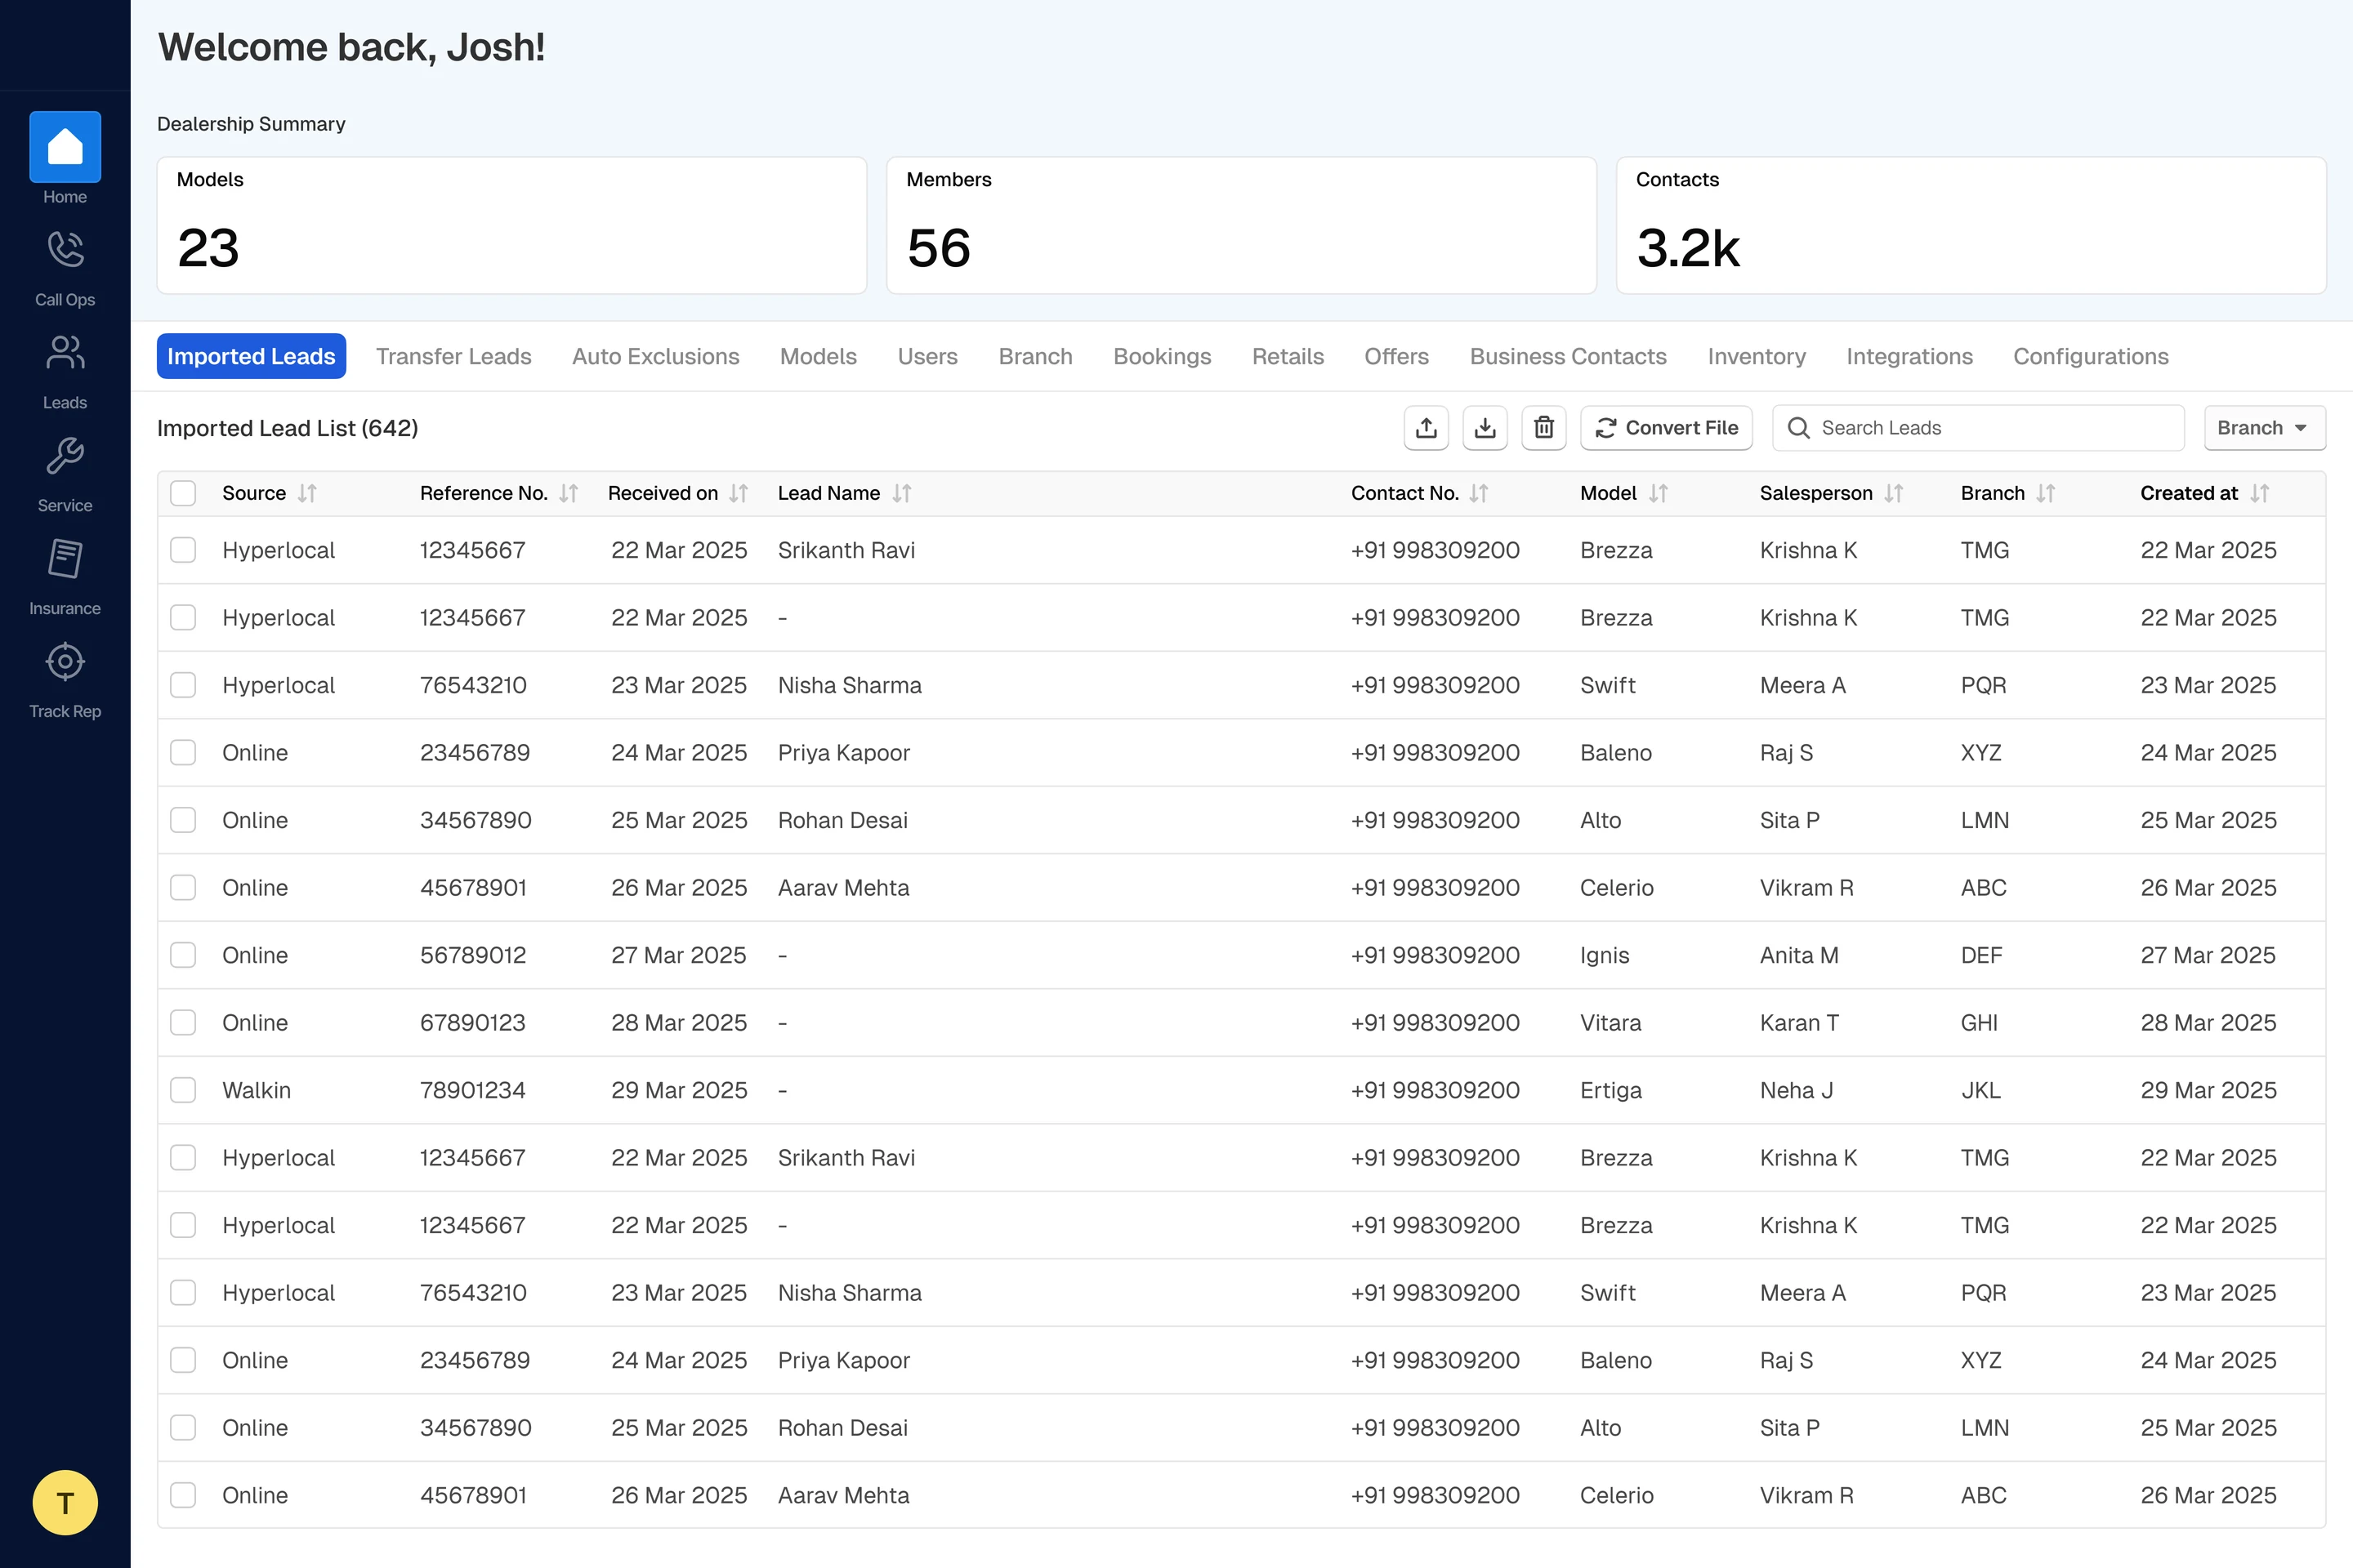The height and width of the screenshot is (1568, 2353).
Task: Open Service wrench icon
Action: (65, 455)
